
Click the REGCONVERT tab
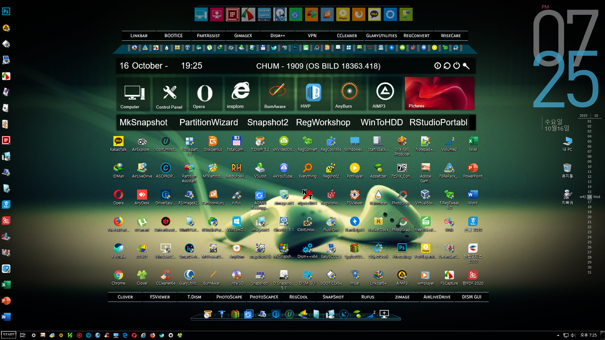[416, 36]
